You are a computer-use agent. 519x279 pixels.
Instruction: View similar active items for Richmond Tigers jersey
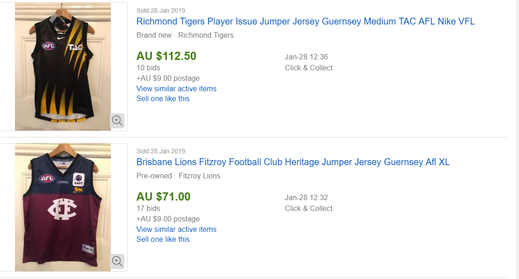(176, 88)
